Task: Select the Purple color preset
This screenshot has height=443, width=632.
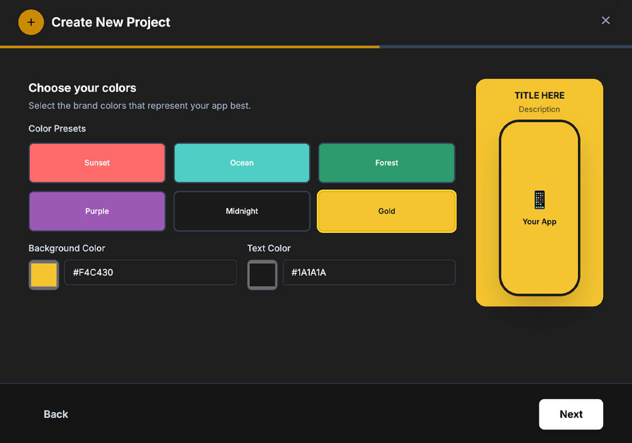Action: coord(97,211)
